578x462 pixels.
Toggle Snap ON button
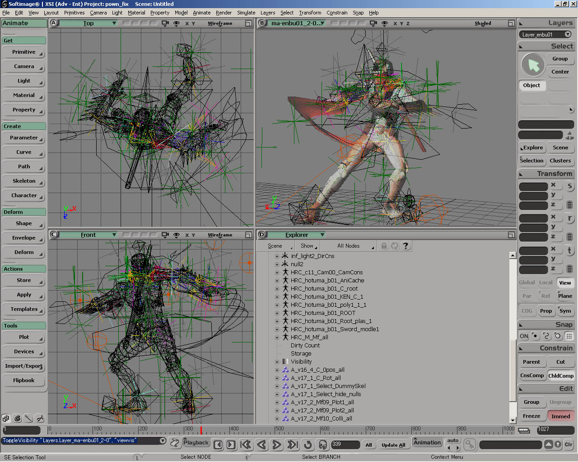point(524,336)
